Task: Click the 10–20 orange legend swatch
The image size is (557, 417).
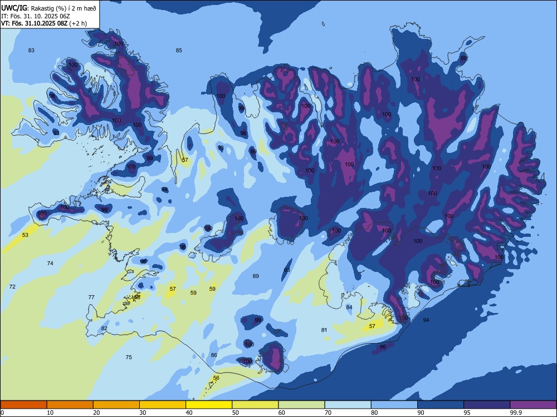Action: coord(70,405)
